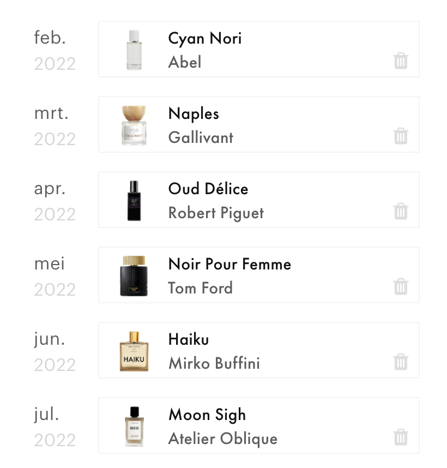
Task: Click the Mirko Buffini brand label
Action: (214, 363)
